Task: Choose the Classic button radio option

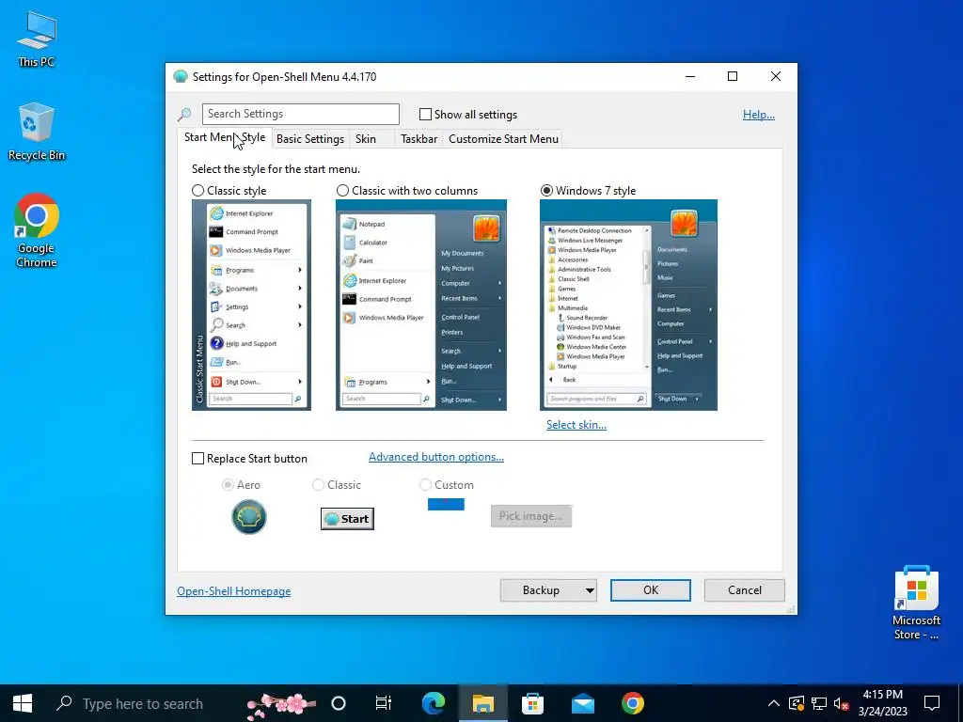Action: (318, 485)
